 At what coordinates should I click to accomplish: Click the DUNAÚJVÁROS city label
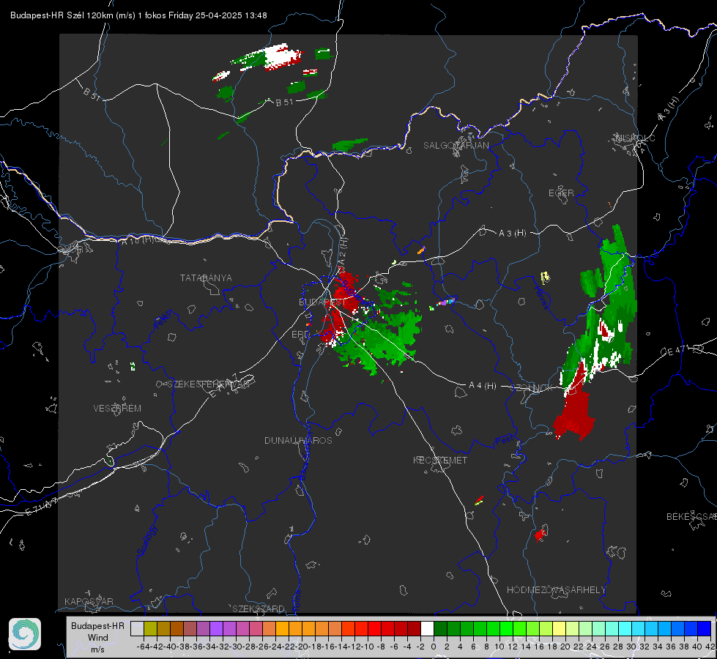click(298, 440)
